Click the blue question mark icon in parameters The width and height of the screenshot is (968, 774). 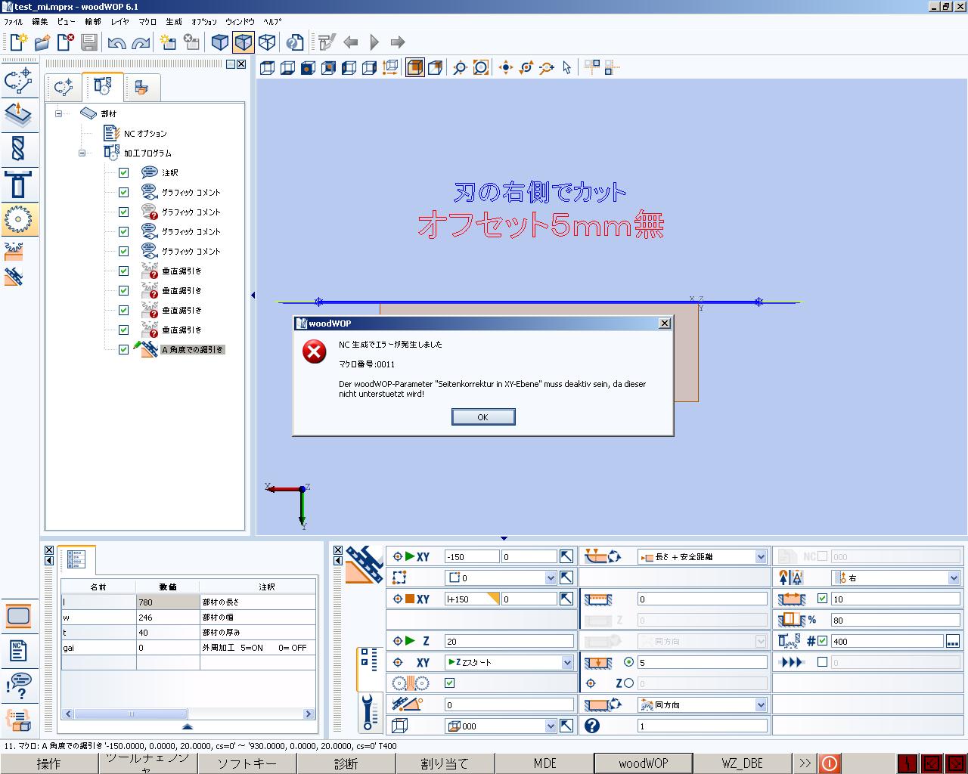[x=592, y=726]
